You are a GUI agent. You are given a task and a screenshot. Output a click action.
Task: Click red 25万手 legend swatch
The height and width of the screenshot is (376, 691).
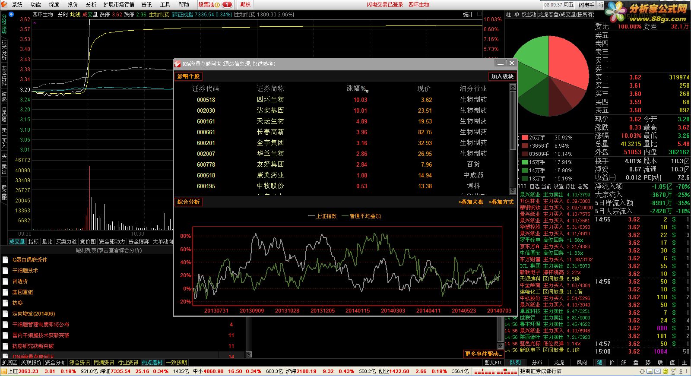tap(525, 138)
